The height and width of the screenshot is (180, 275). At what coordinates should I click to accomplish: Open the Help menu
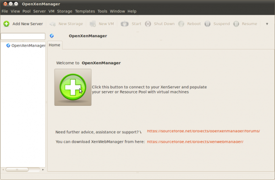132,11
